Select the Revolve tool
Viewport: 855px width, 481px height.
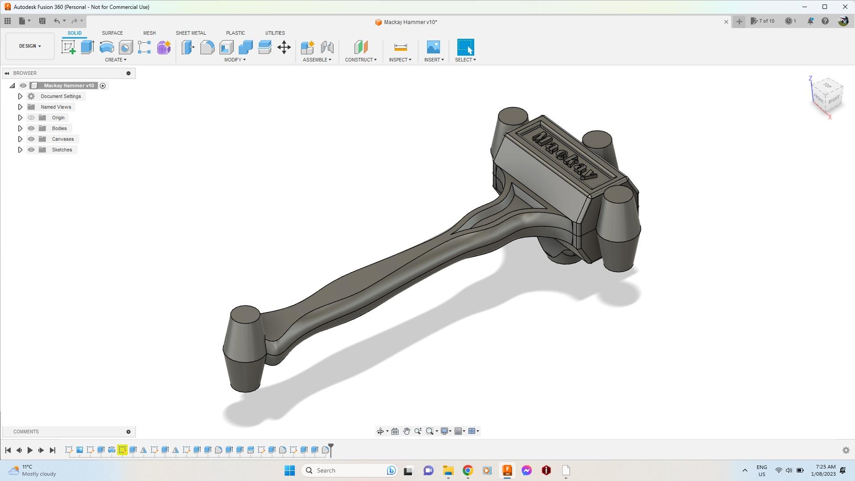pyautogui.click(x=106, y=47)
